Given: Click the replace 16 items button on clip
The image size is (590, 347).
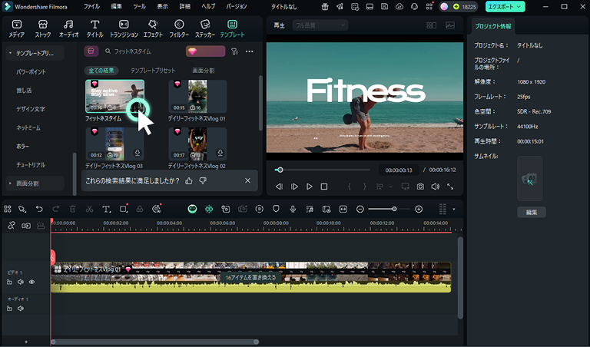Looking at the screenshot, I should (x=250, y=277).
